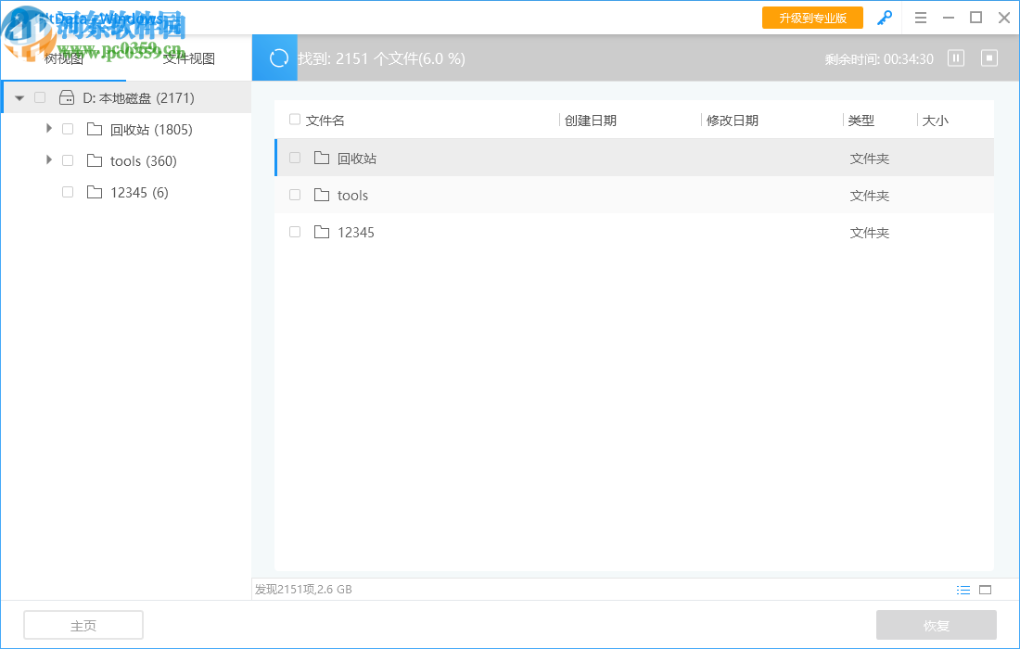Stop the ongoing scan

click(x=988, y=57)
